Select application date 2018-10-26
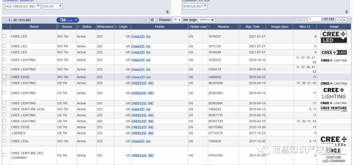The image size is (353, 165). 257,127
